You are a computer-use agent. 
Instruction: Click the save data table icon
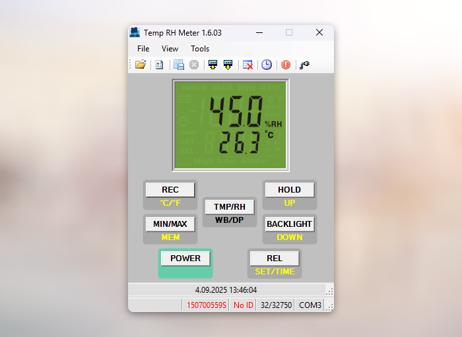tap(178, 65)
